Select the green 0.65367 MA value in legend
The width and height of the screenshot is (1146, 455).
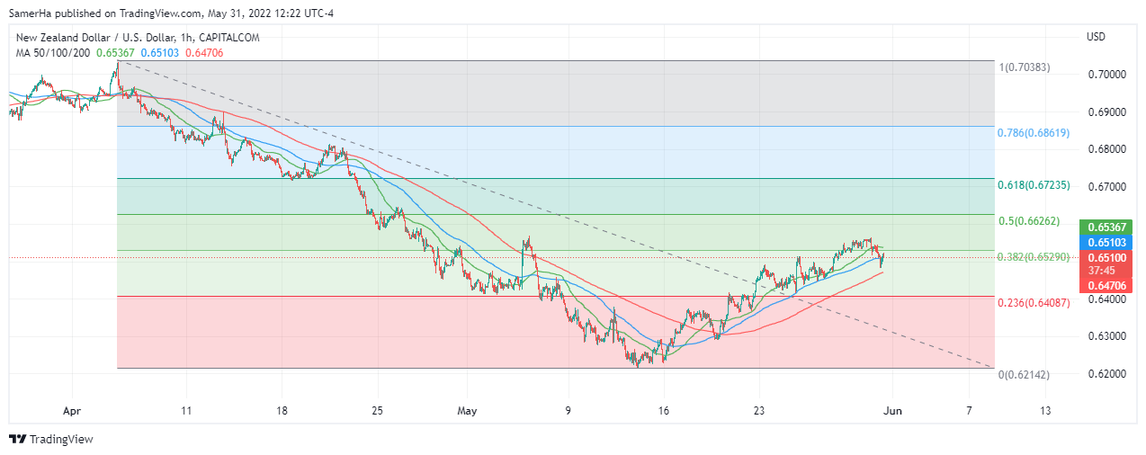click(x=115, y=53)
